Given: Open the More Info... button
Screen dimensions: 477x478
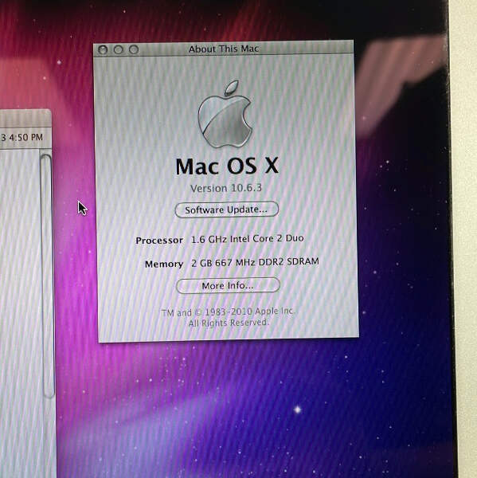Looking at the screenshot, I should pyautogui.click(x=228, y=286).
